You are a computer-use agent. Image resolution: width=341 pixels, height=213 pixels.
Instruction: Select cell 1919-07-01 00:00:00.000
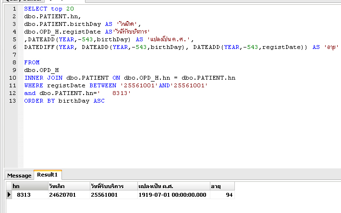(174, 195)
